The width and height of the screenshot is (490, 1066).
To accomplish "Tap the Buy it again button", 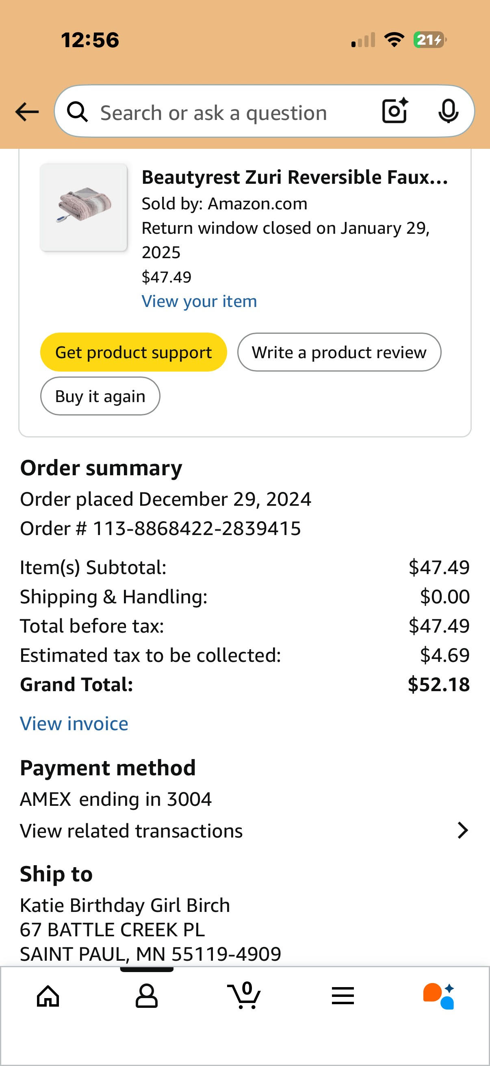I will 100,396.
